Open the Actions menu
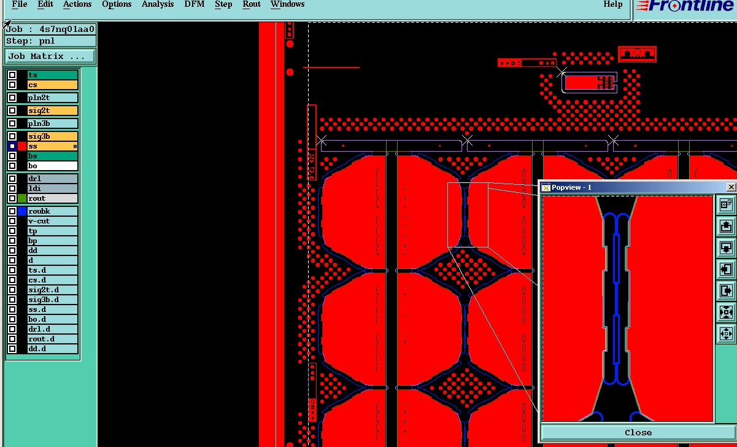The image size is (737, 447). (77, 4)
